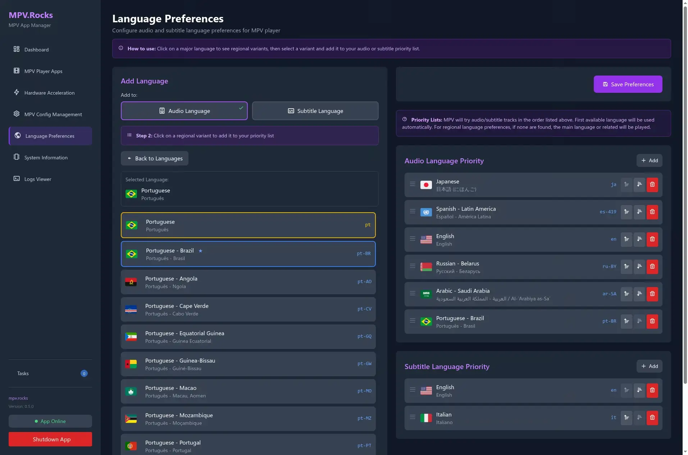Go back to languages list
The height and width of the screenshot is (455, 688).
155,159
